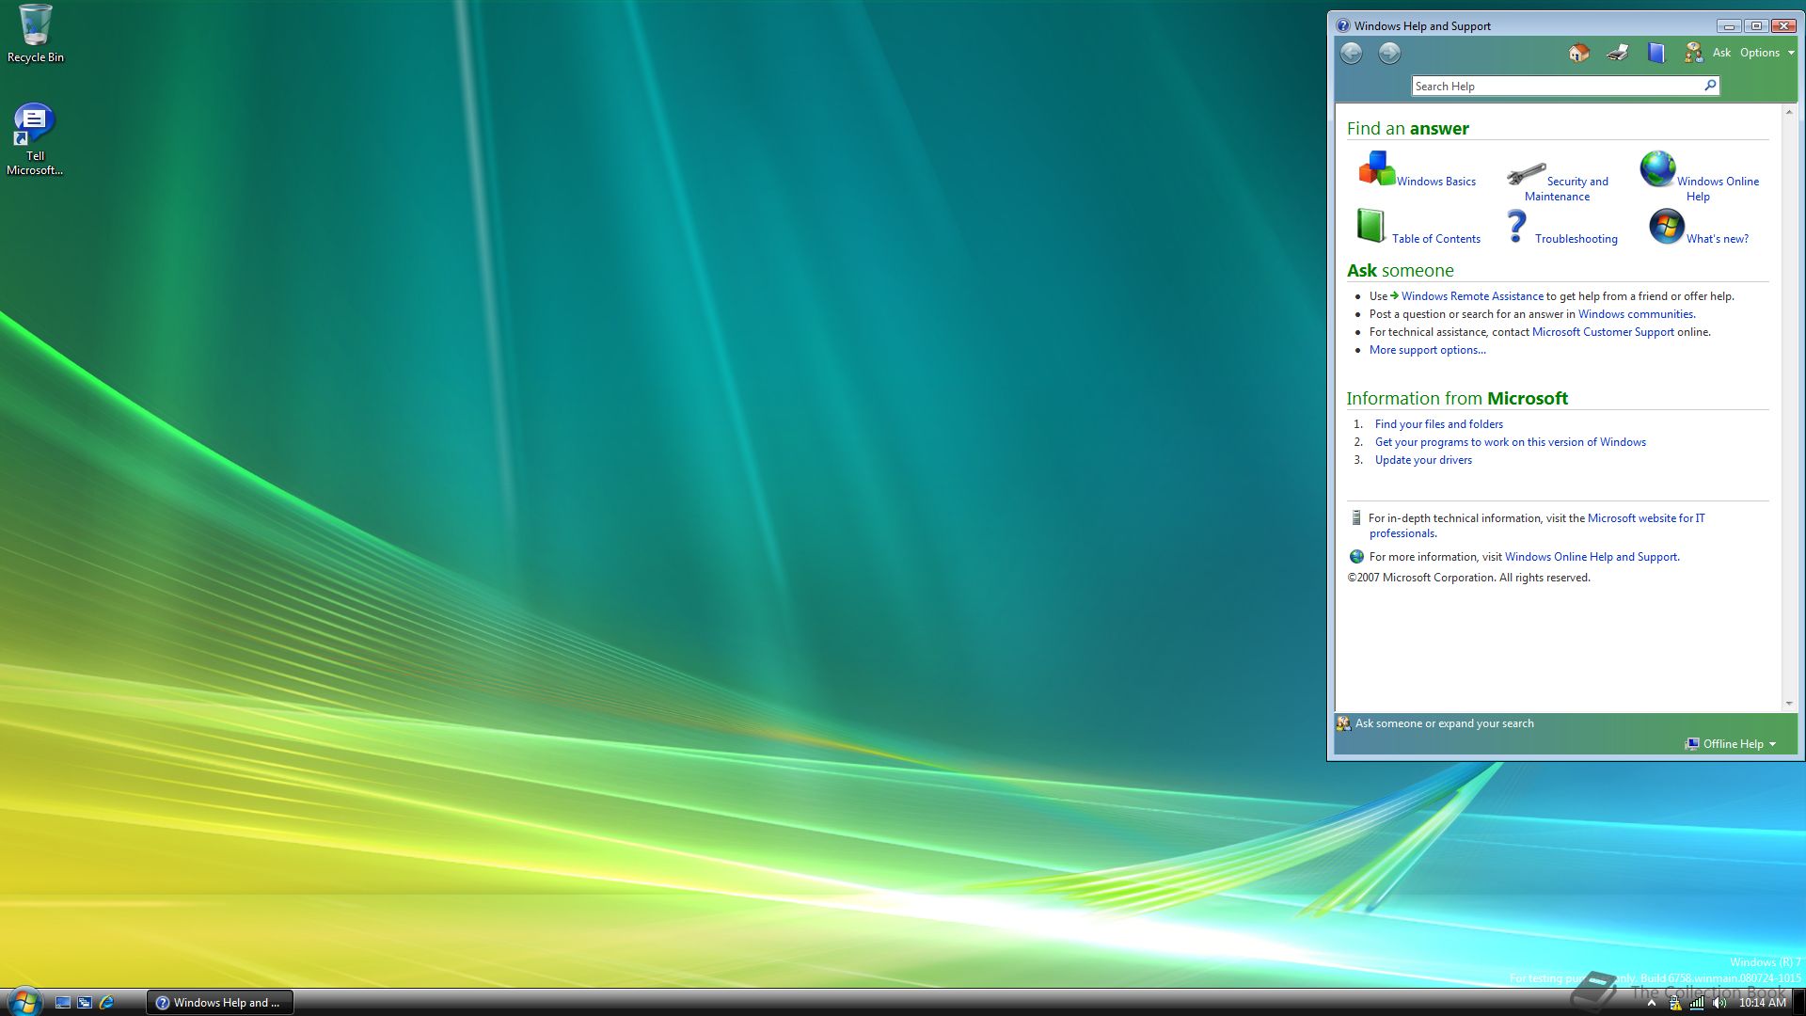Click the Windows Help and Support title icon
This screenshot has width=1806, height=1016.
pos(1343,26)
